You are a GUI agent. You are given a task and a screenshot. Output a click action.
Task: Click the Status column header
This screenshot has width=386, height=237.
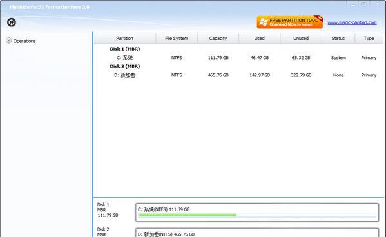[338, 39]
